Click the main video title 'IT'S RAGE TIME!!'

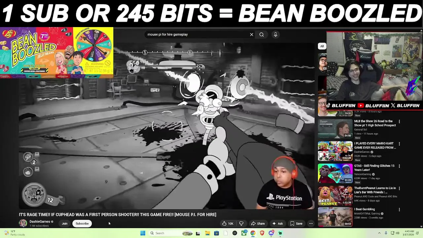click(118, 215)
